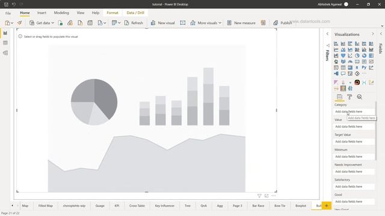Click Get more visuals ellipsis
The height and width of the screenshot is (216, 385).
pyautogui.click(x=364, y=73)
